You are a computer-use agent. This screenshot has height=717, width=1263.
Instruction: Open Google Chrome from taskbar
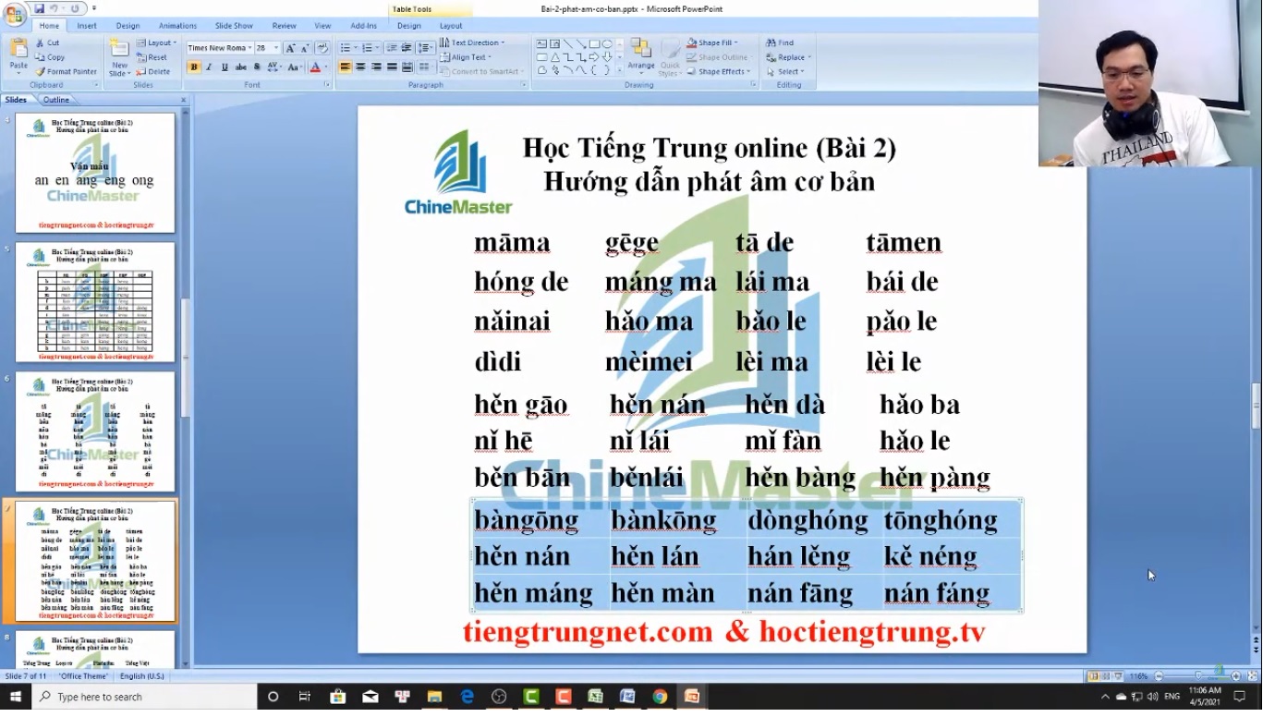point(660,697)
